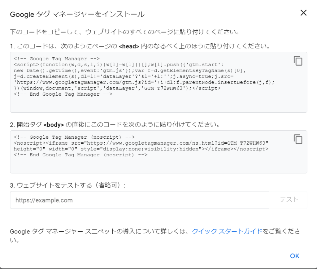This screenshot has height=269, width=317.
Task: Click the bold <body> text in step 2
Action: (54, 125)
